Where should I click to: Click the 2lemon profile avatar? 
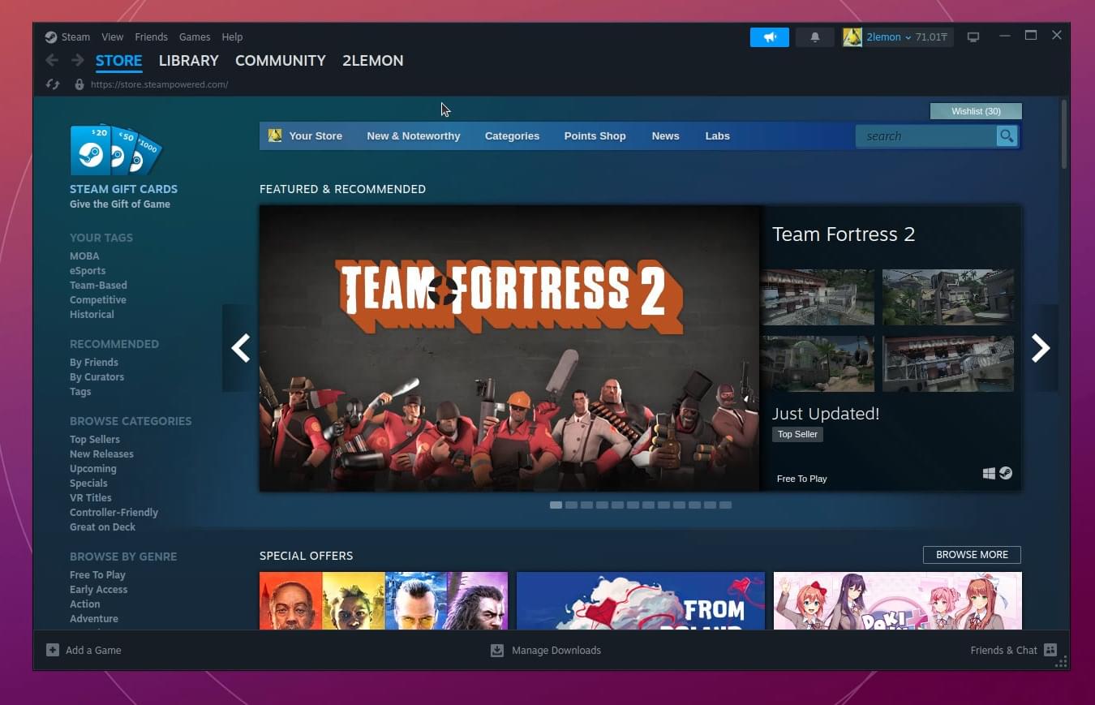click(x=852, y=37)
